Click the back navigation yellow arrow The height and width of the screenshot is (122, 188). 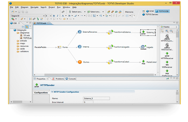(64, 19)
